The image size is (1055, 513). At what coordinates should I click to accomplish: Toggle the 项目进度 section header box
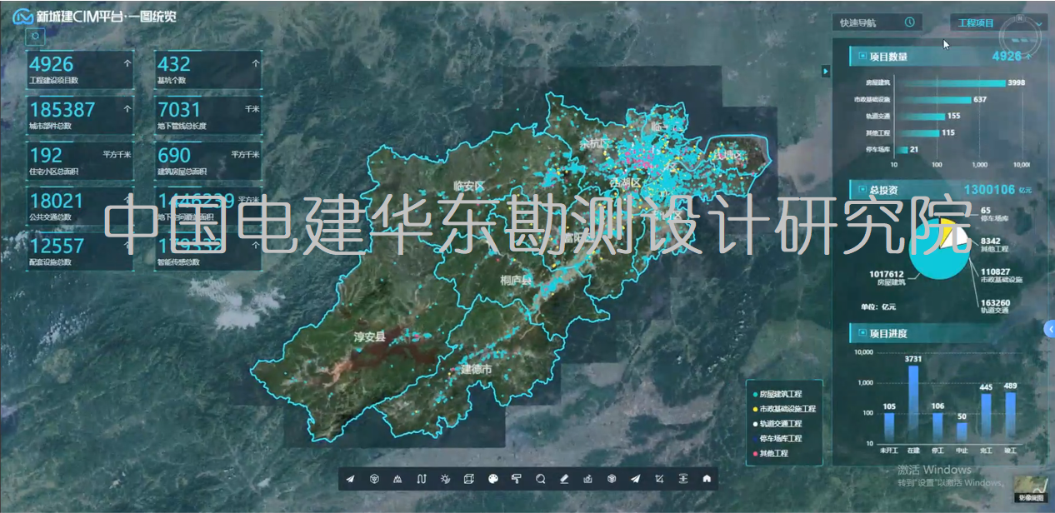coord(862,333)
